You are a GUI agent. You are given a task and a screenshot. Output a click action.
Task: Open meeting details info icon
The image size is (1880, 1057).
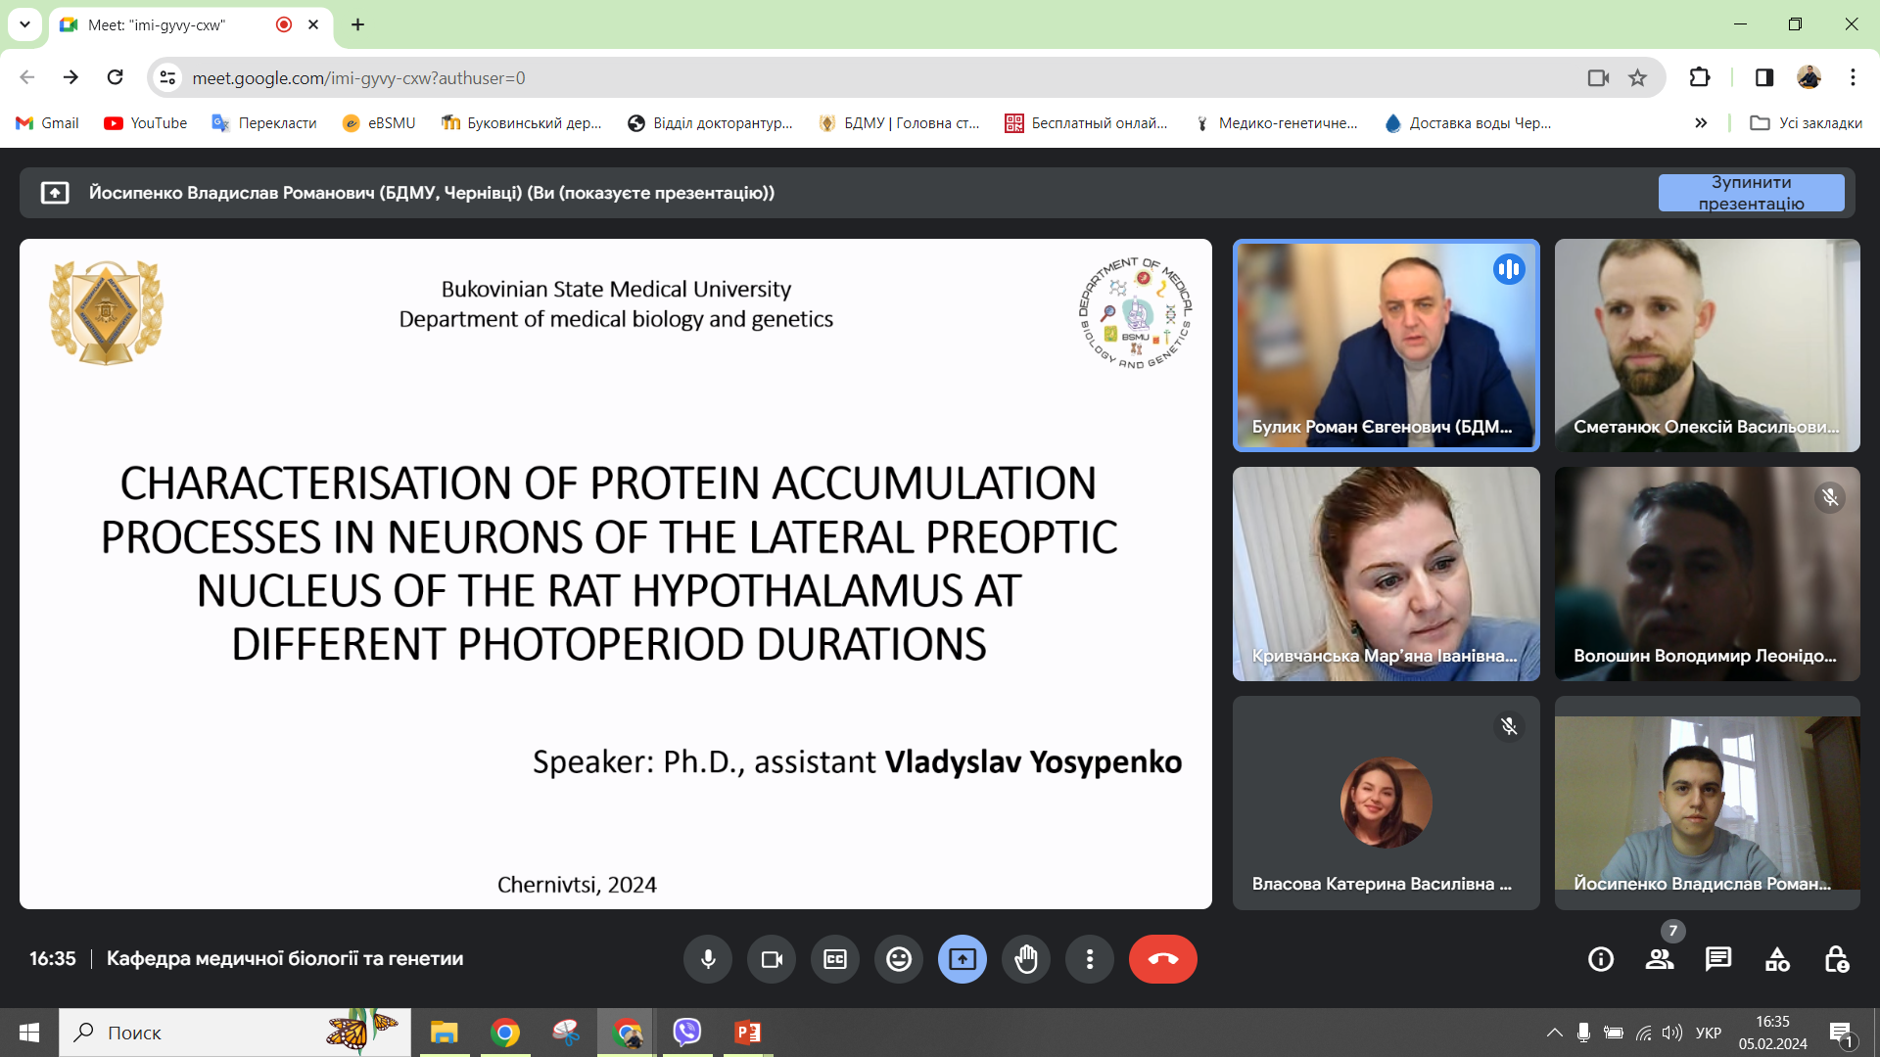pos(1601,959)
